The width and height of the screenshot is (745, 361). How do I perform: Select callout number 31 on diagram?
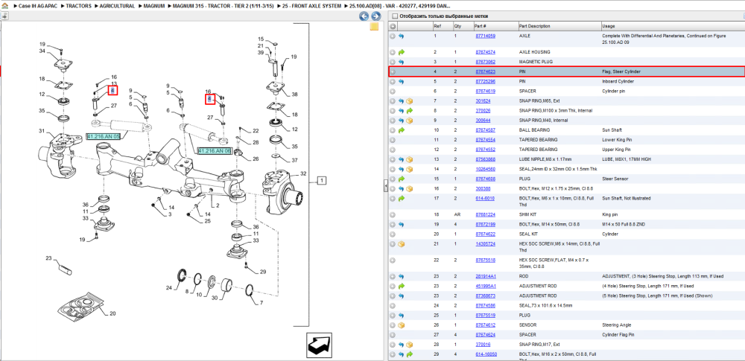(42, 131)
